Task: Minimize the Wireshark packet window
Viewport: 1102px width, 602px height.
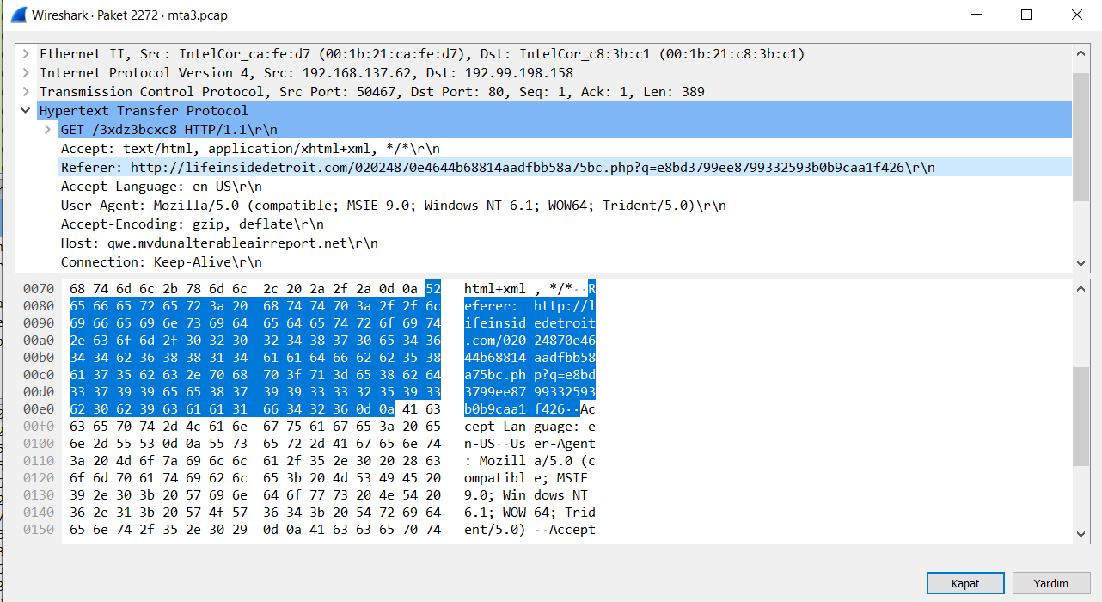Action: [976, 15]
